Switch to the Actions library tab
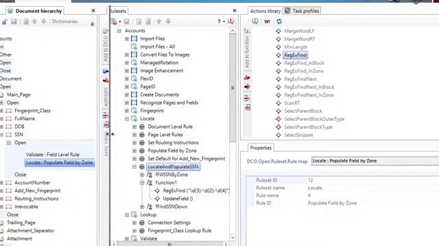439x246 pixels. (265, 11)
